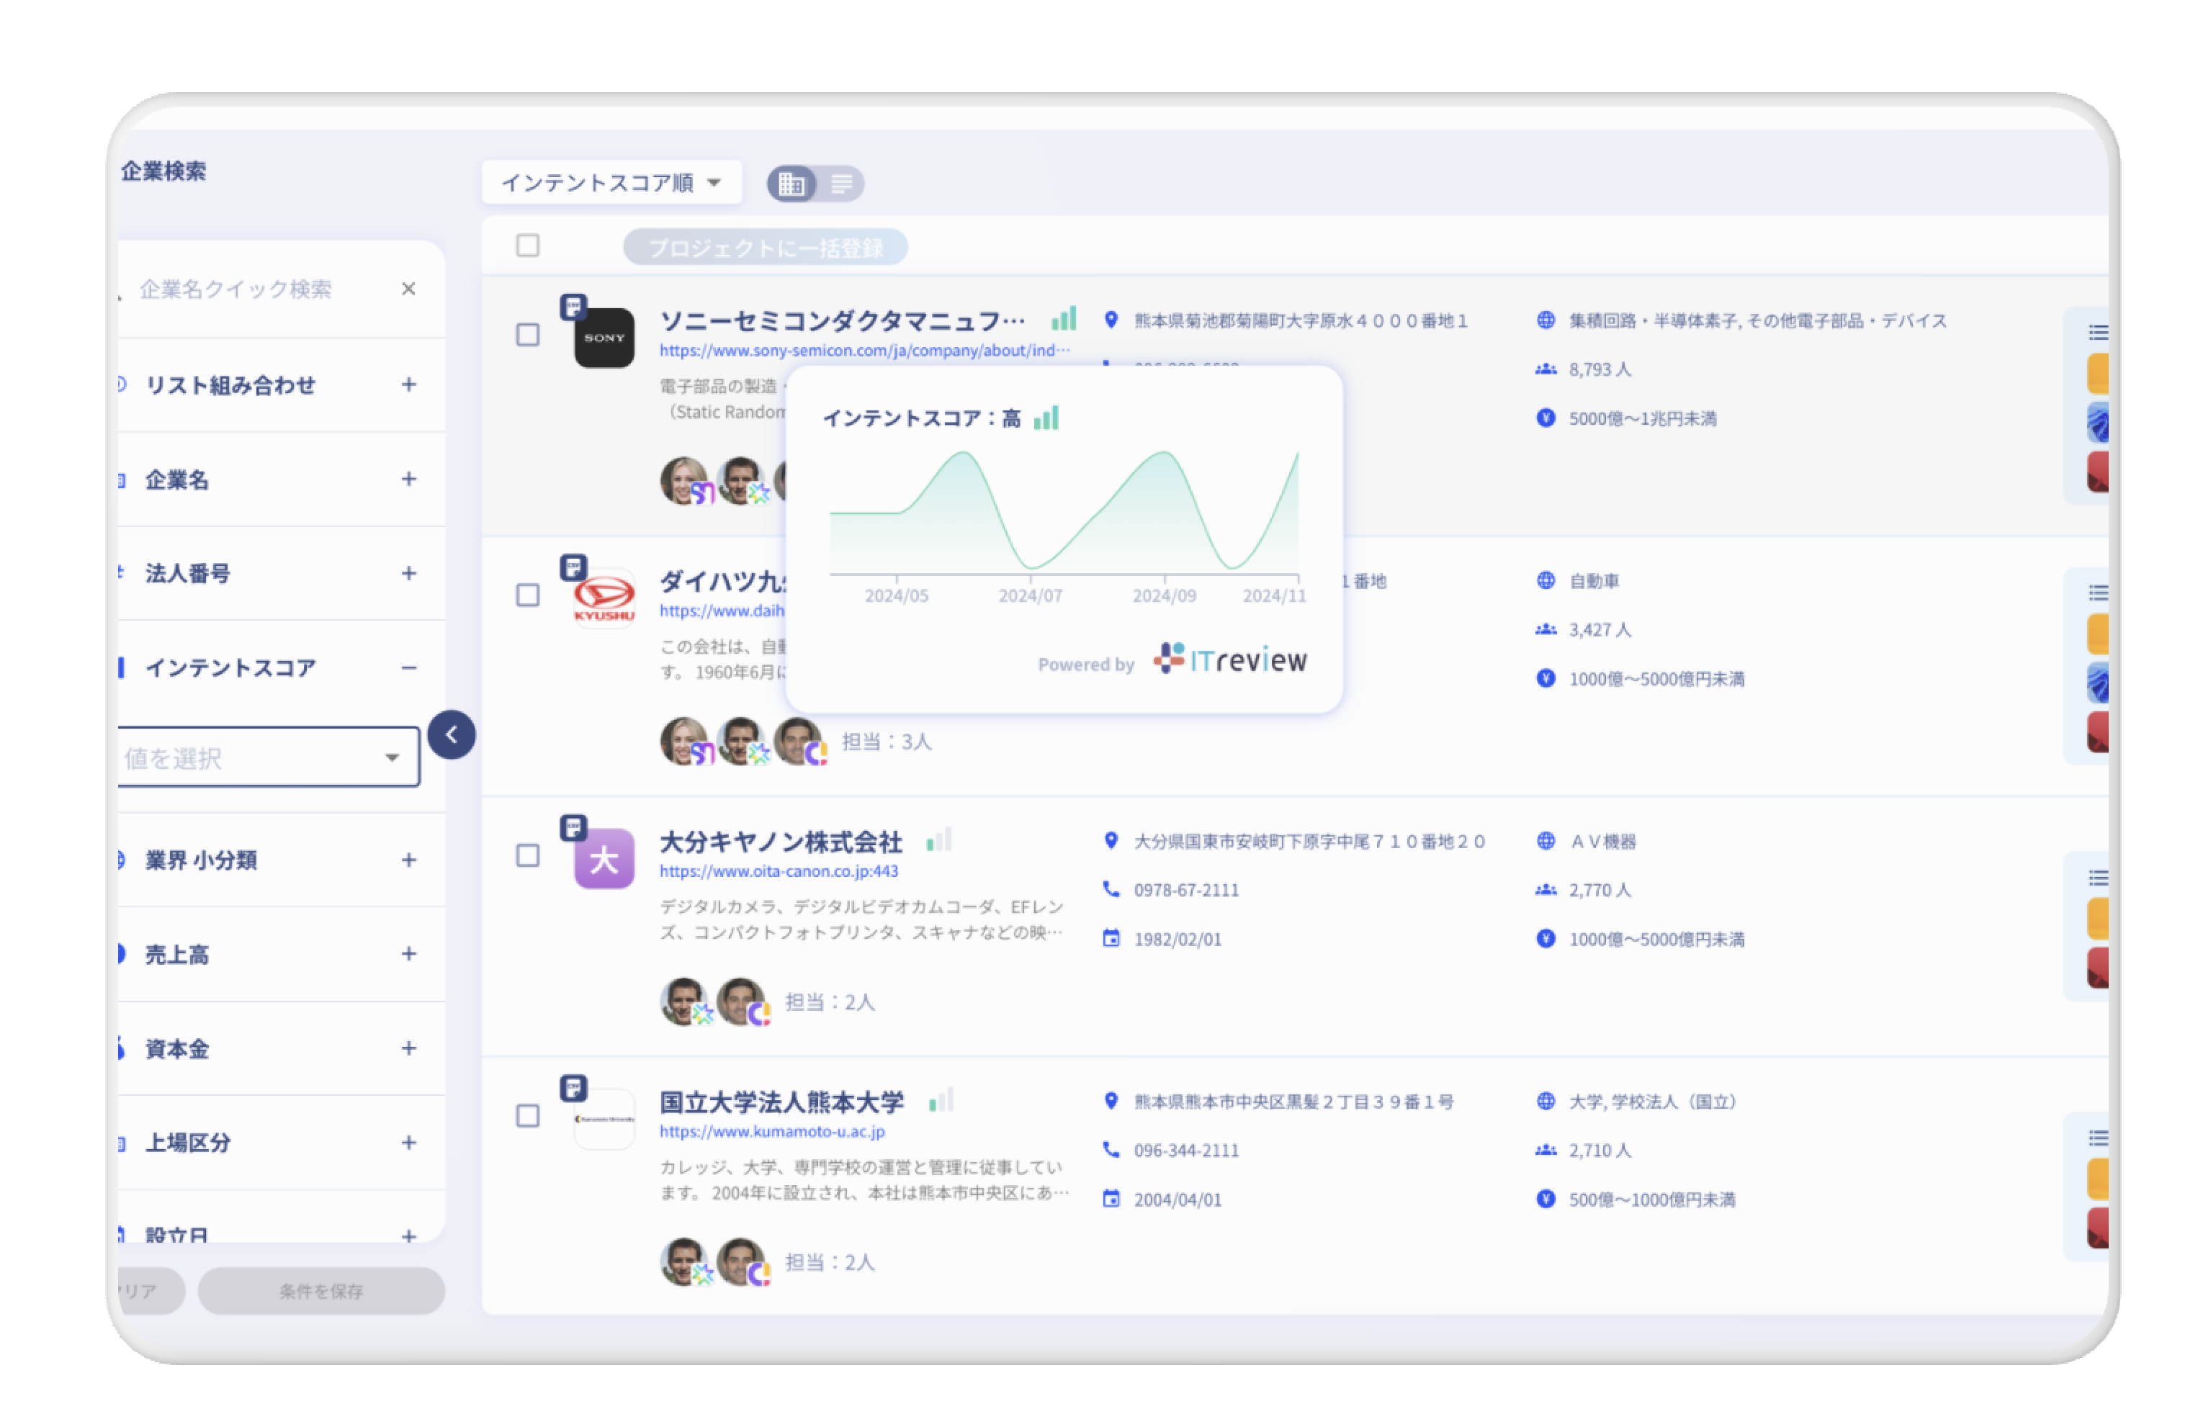Open the kumamoto-u.ac.jp website link
Image resolution: width=2198 pixels, height=1427 pixels.
click(772, 1132)
